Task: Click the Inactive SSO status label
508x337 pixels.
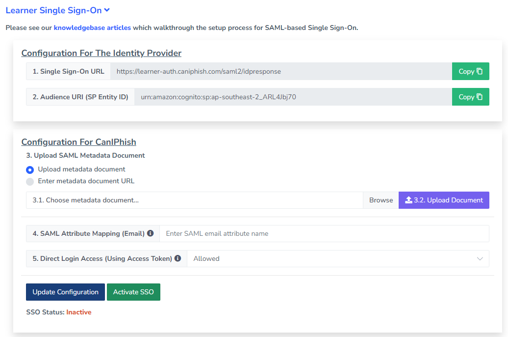Action: click(78, 311)
